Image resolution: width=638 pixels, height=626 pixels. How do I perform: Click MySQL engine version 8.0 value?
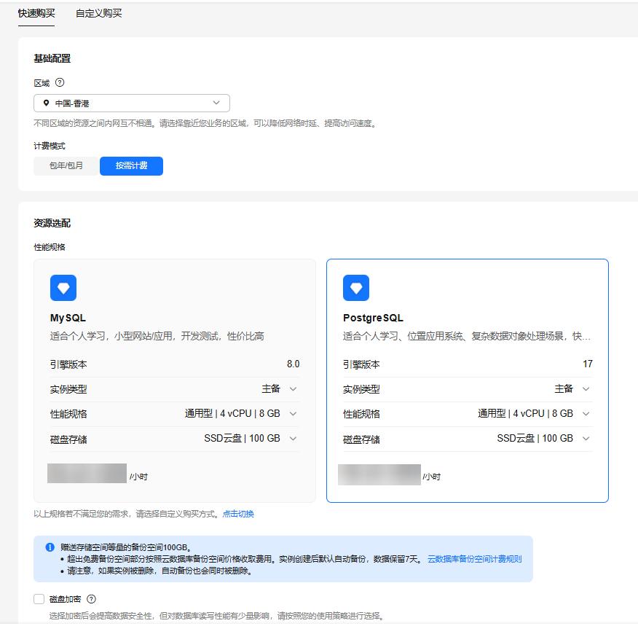coord(293,364)
